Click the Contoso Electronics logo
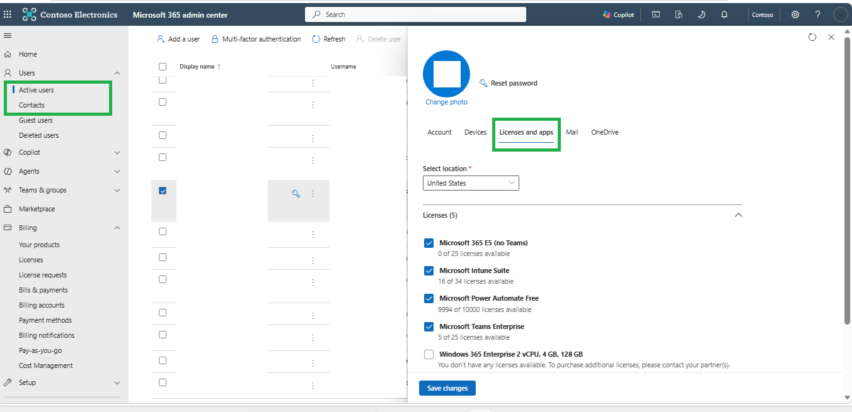This screenshot has height=412, width=852. 69,14
